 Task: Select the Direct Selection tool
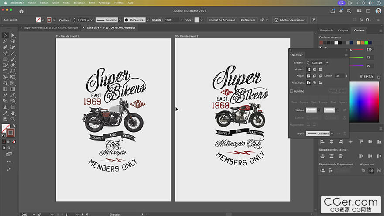tap(13, 35)
